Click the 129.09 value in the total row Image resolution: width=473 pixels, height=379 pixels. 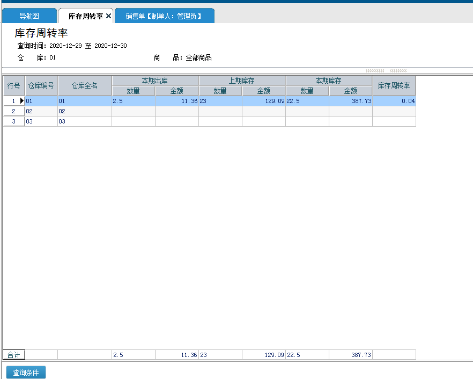click(x=264, y=355)
